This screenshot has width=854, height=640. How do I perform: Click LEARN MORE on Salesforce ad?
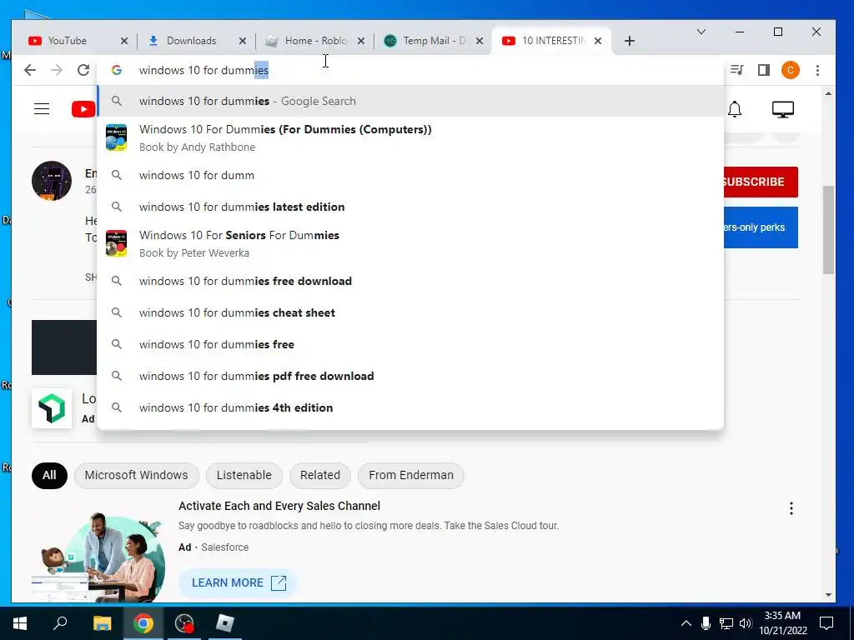click(x=238, y=582)
